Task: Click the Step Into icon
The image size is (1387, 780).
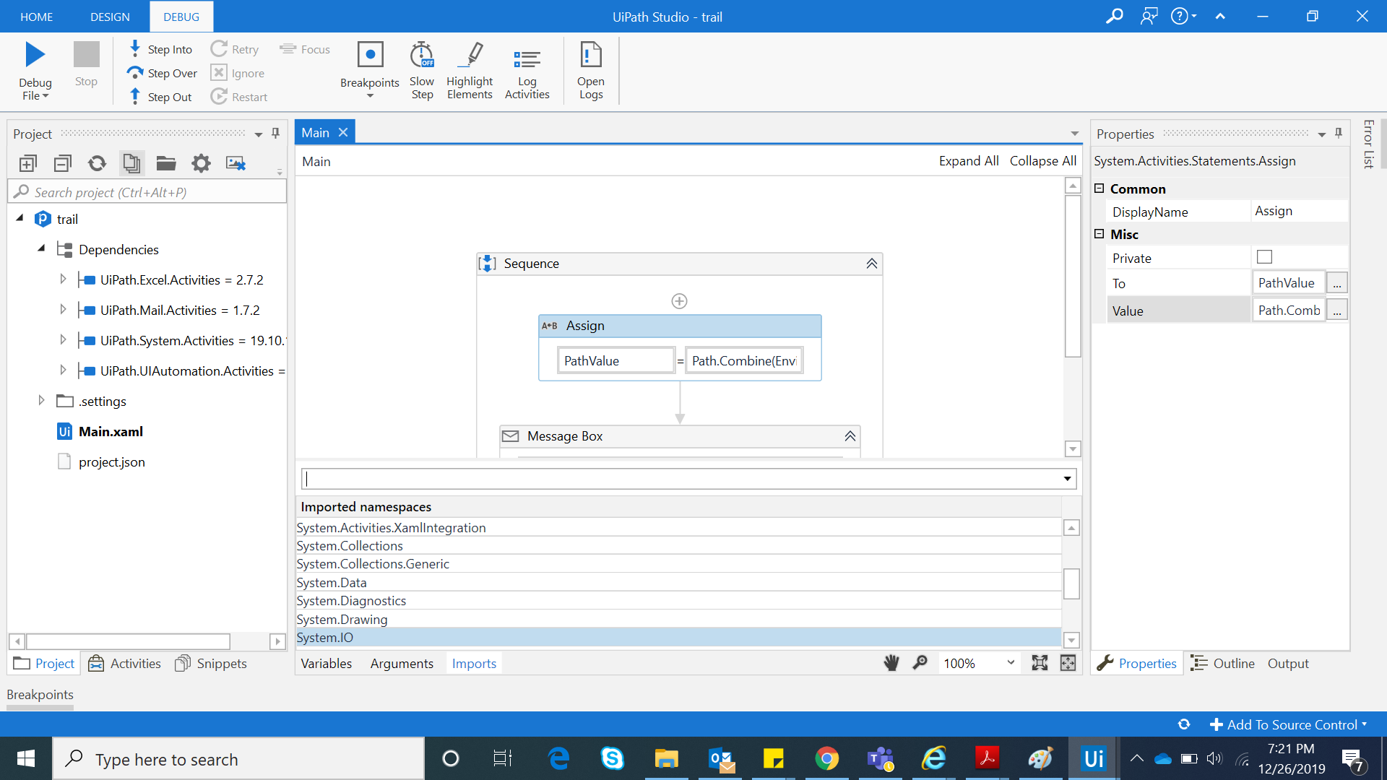Action: [x=135, y=48]
